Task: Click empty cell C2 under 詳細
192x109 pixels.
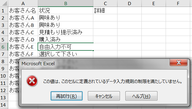Action: point(105,18)
